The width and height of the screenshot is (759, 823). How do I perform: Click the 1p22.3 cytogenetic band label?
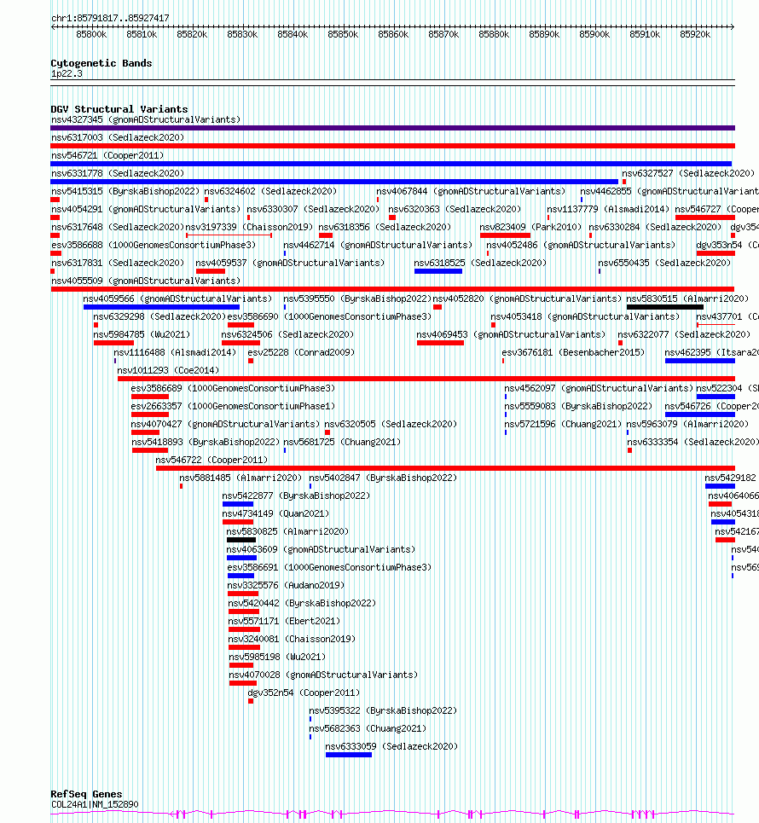[67, 73]
